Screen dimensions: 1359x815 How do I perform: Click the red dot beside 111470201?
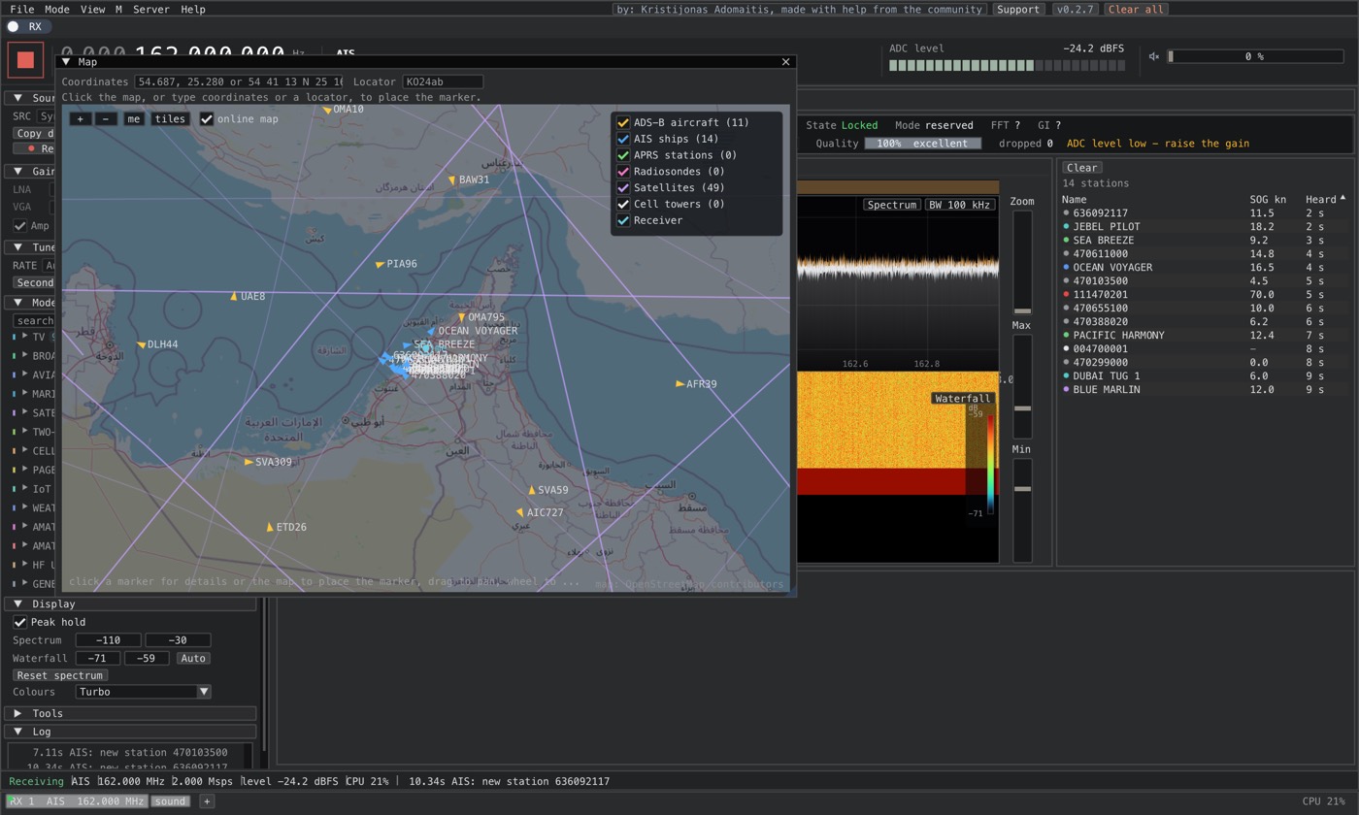pyautogui.click(x=1066, y=294)
